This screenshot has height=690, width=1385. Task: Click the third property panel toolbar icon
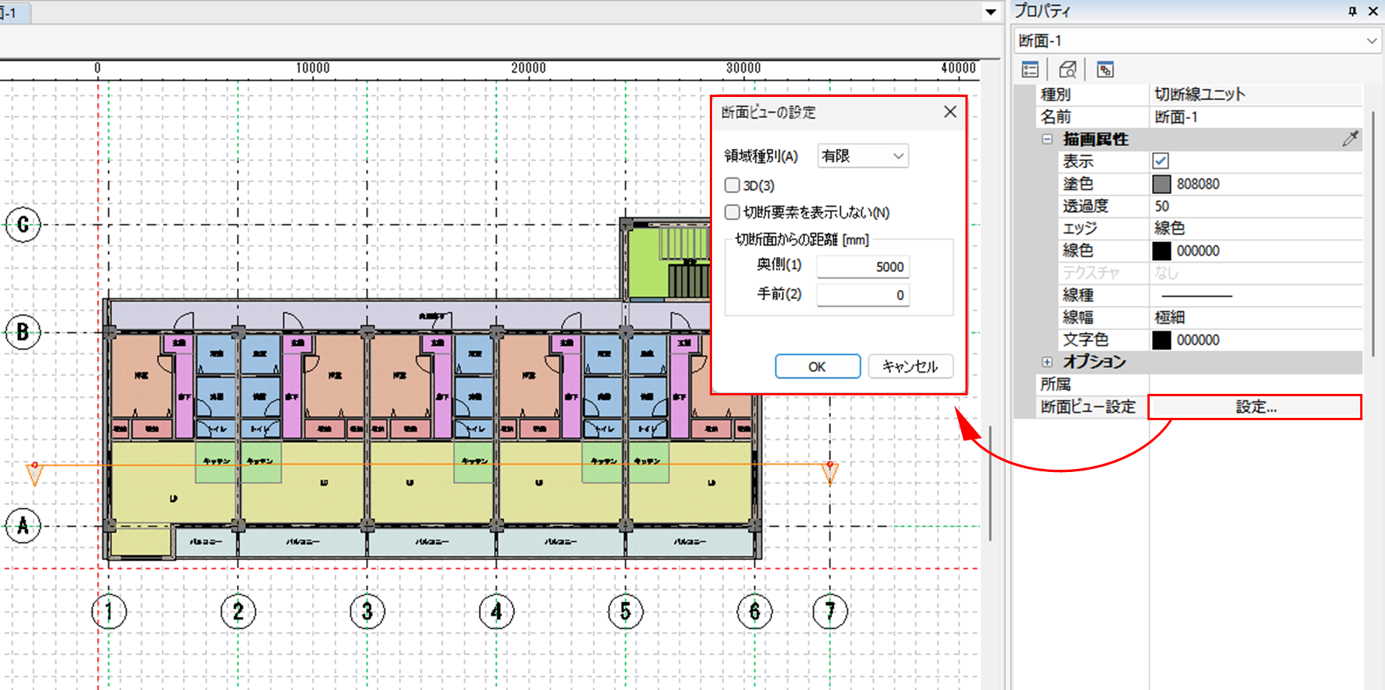(1105, 70)
